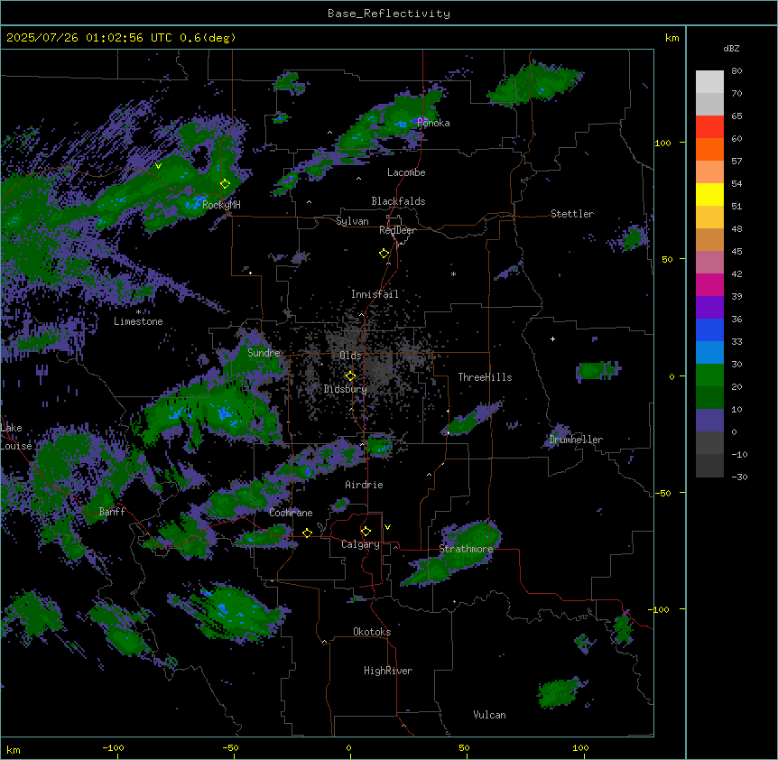Screen dimensions: 778x760
Task: Select the magenta 39-42 dBZ legend band
Action: click(x=709, y=284)
